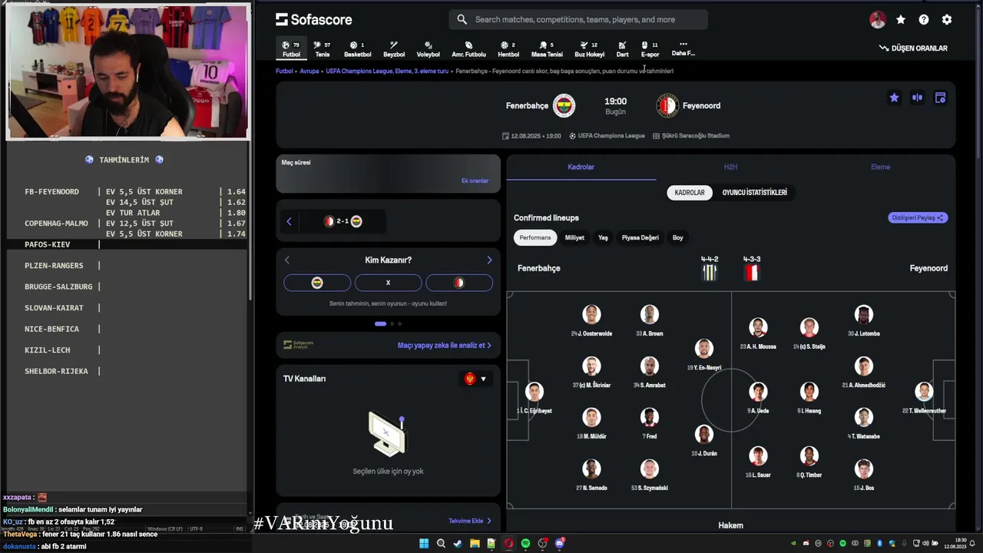Viewport: 983px width, 553px height.
Task: Show the previous Kim Kazanır card
Action: [287, 260]
